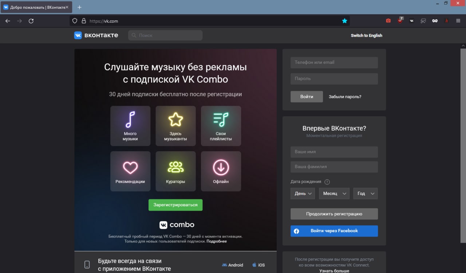Click the 'Здесь музыканты' star tile
This screenshot has height=273, width=466.
click(x=175, y=126)
